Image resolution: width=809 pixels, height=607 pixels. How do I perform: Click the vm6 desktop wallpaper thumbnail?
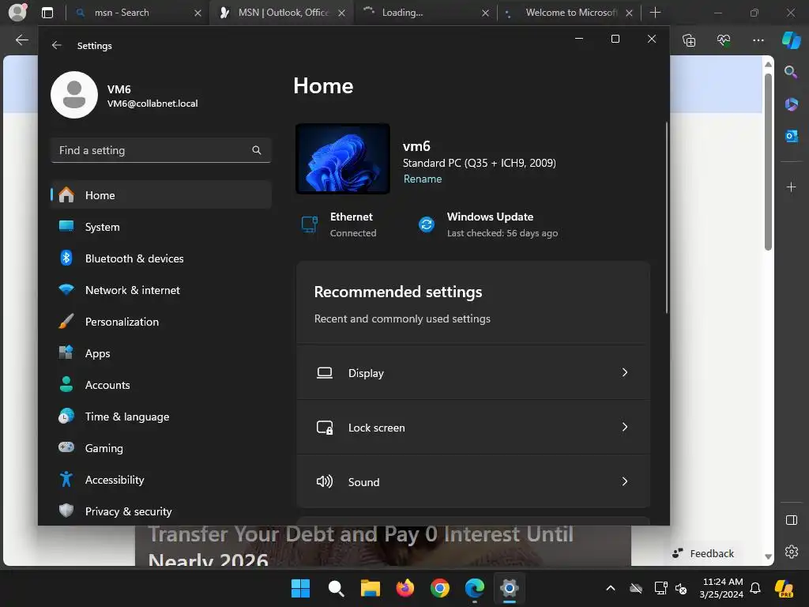click(343, 159)
